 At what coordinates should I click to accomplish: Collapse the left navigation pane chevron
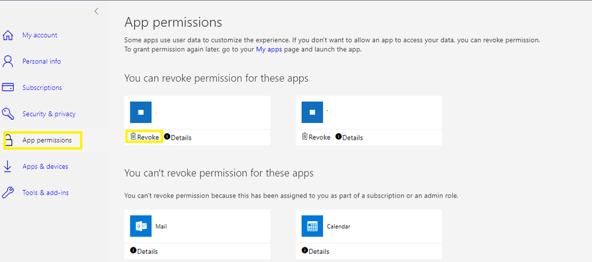[97, 11]
